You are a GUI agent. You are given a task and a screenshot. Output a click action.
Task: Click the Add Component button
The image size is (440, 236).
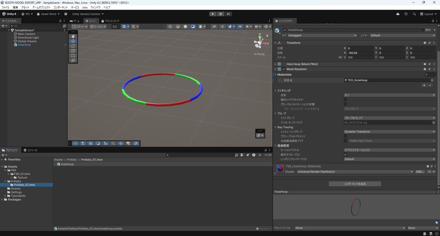pos(354,184)
